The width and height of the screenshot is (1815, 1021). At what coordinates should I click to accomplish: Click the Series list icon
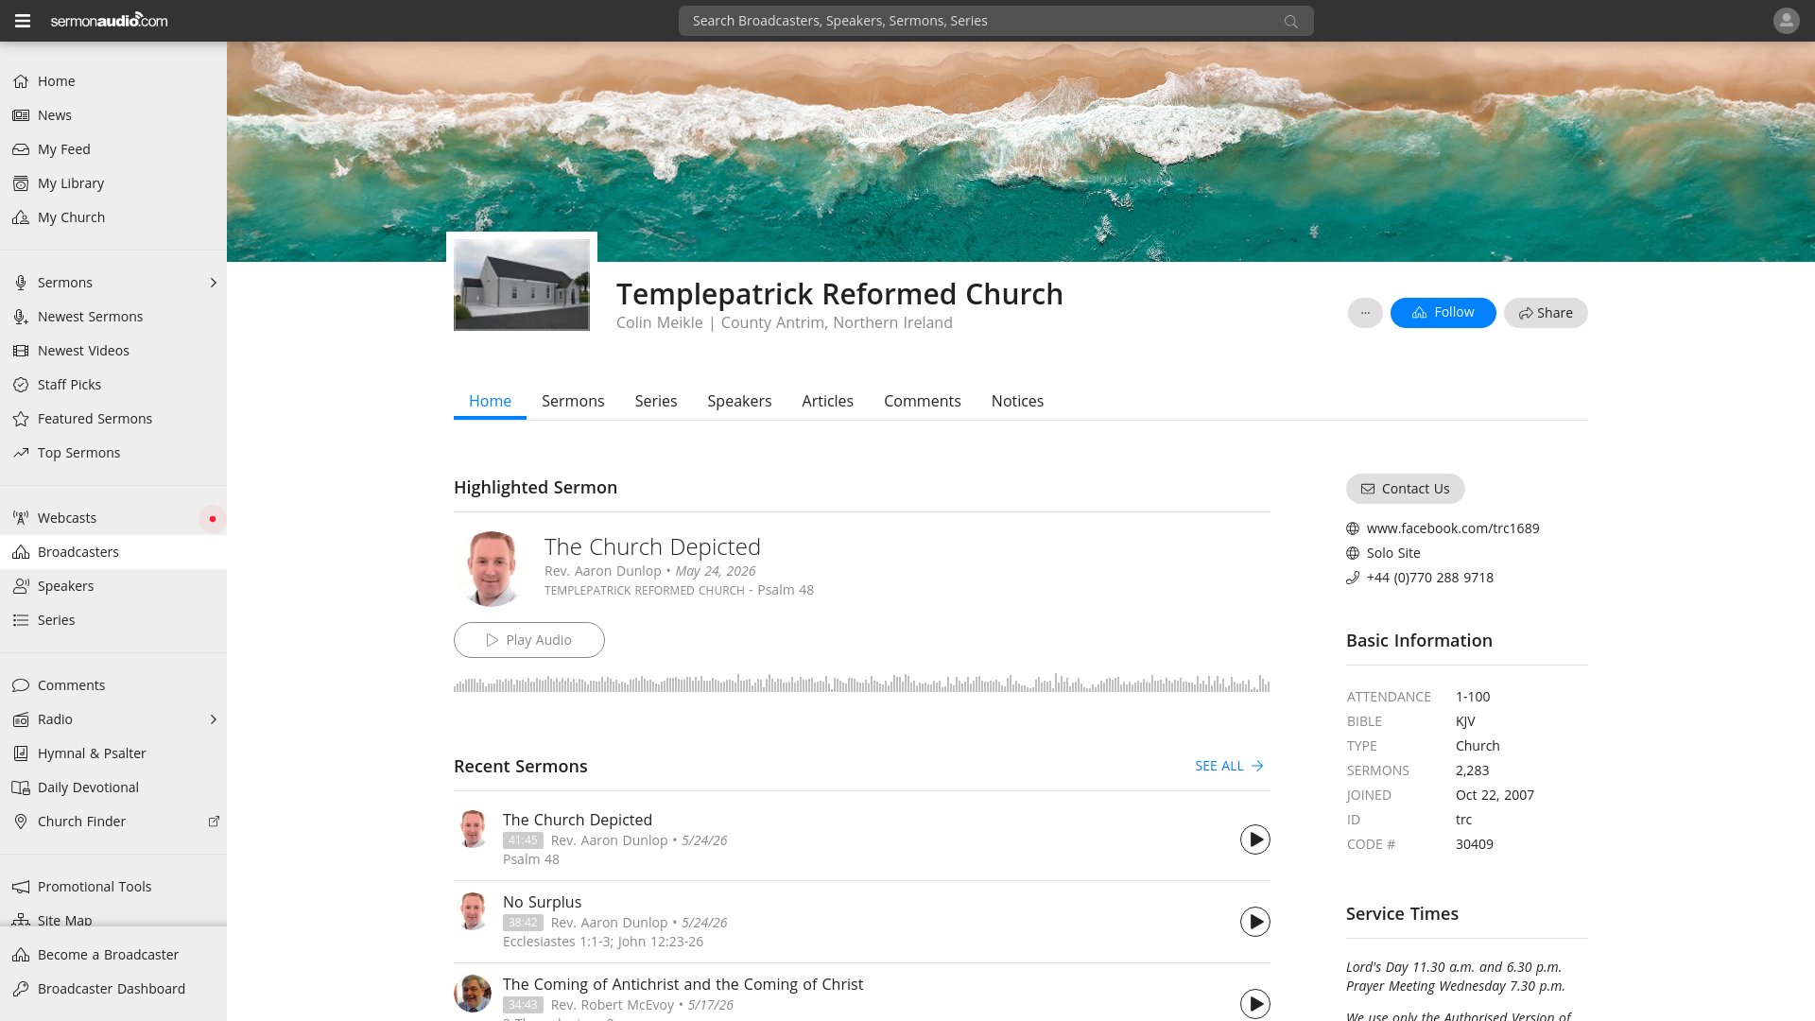[21, 620]
